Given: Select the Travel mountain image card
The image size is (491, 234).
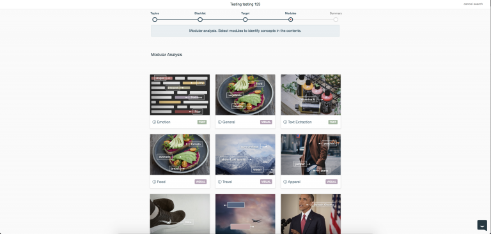Looking at the screenshot, I should (245, 154).
